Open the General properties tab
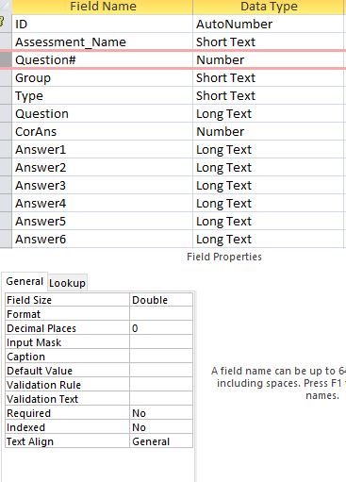This screenshot has height=482, width=346. coord(25,281)
